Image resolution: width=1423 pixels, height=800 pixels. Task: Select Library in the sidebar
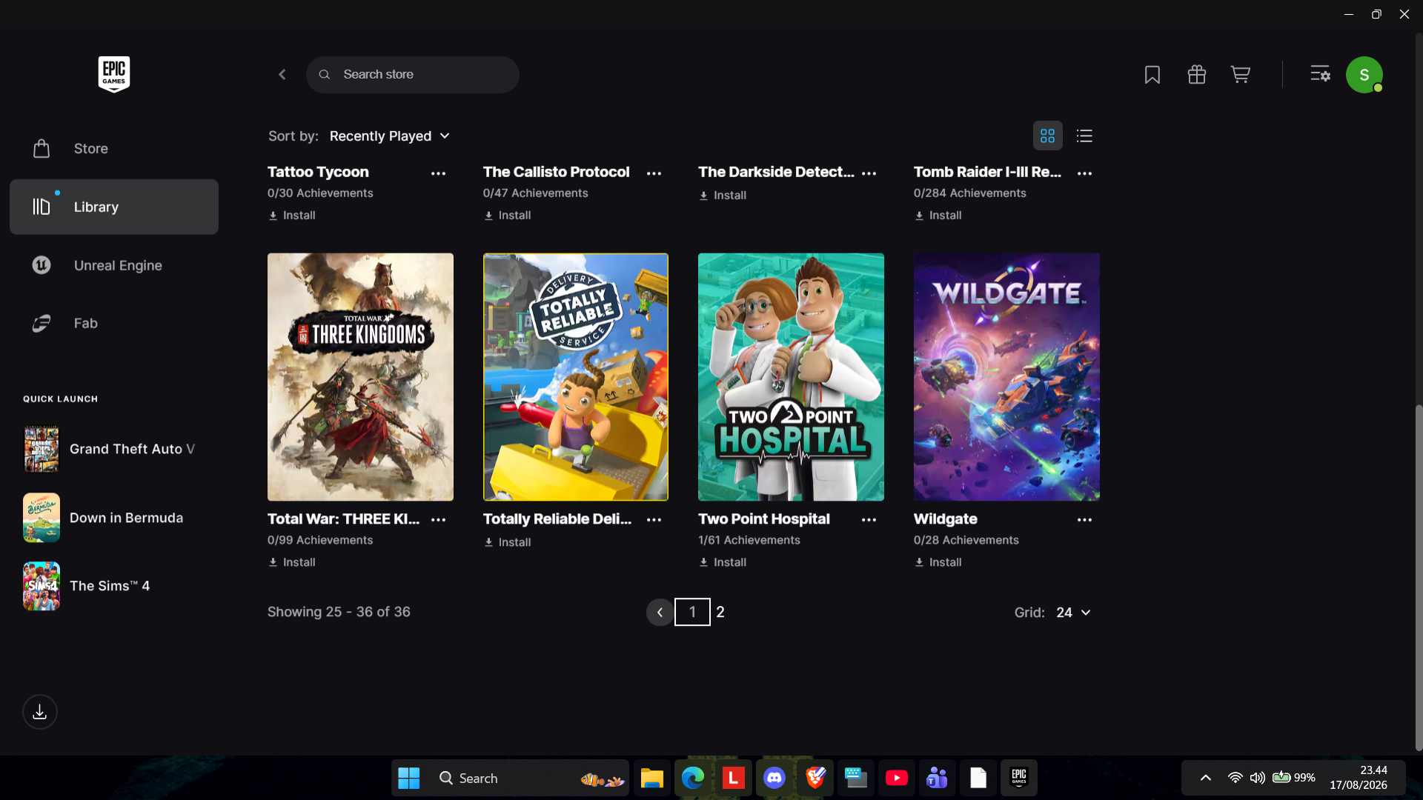pyautogui.click(x=114, y=207)
